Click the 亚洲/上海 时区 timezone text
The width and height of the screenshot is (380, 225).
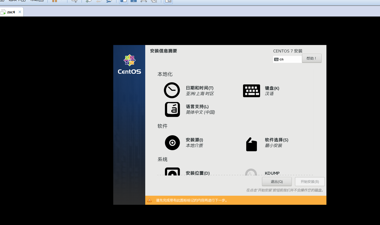point(200,93)
